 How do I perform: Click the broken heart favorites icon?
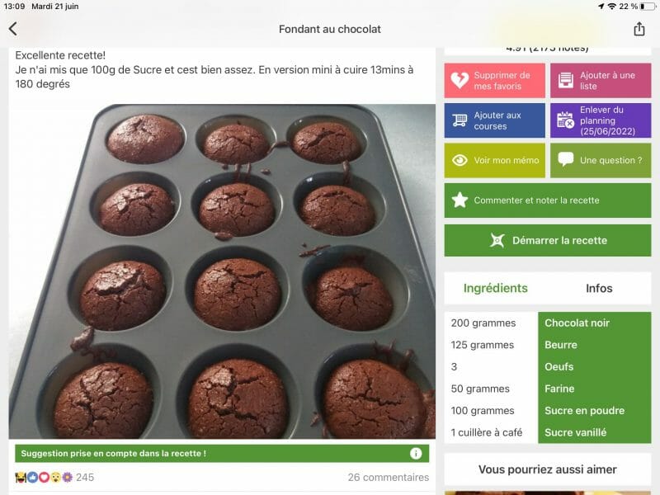point(460,80)
